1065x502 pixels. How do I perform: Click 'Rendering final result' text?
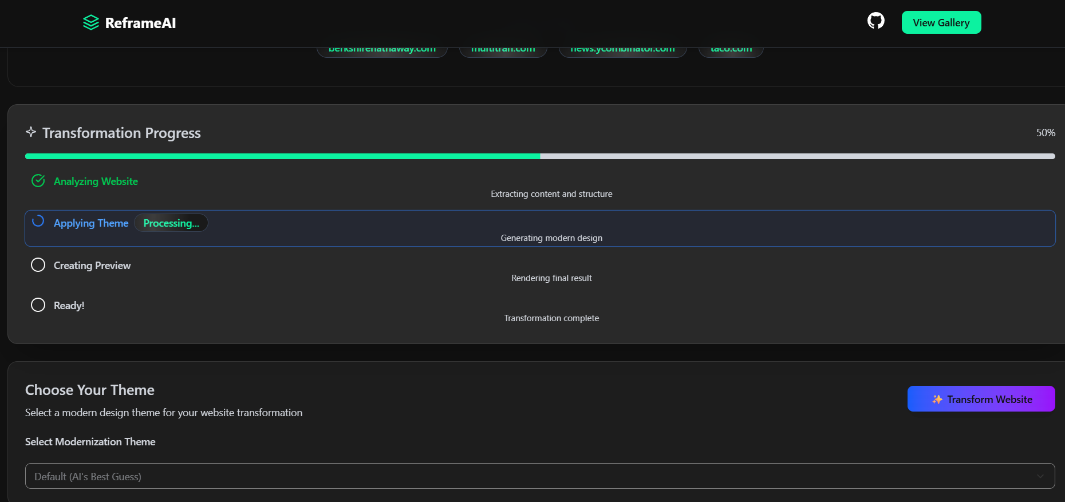[x=551, y=278]
